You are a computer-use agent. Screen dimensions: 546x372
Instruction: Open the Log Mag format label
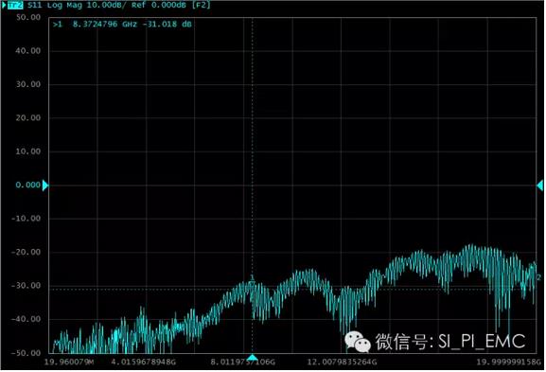(x=65, y=6)
